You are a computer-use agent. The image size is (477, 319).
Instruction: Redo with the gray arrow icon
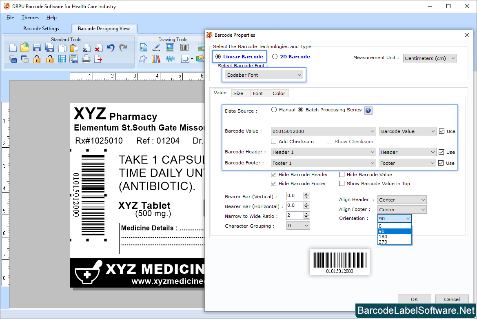click(x=123, y=48)
